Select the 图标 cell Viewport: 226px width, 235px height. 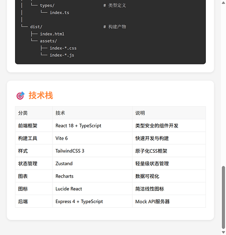click(34, 189)
